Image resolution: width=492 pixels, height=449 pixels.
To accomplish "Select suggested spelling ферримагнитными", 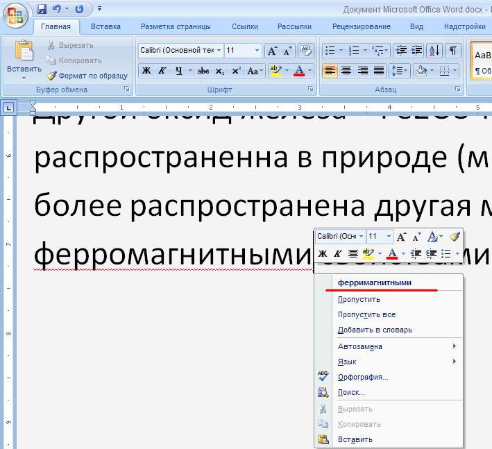I will [375, 282].
